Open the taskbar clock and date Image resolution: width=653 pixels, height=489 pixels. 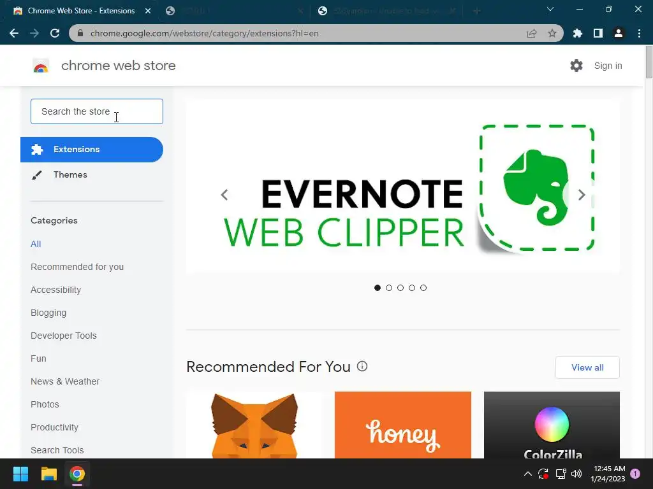pyautogui.click(x=608, y=474)
